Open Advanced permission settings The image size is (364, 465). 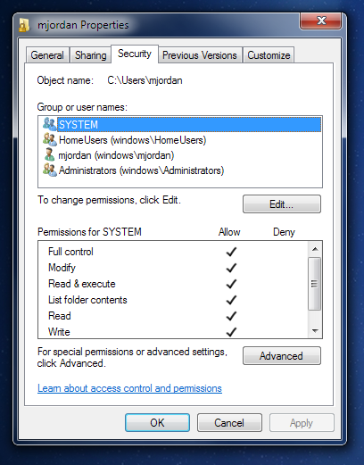click(x=282, y=355)
